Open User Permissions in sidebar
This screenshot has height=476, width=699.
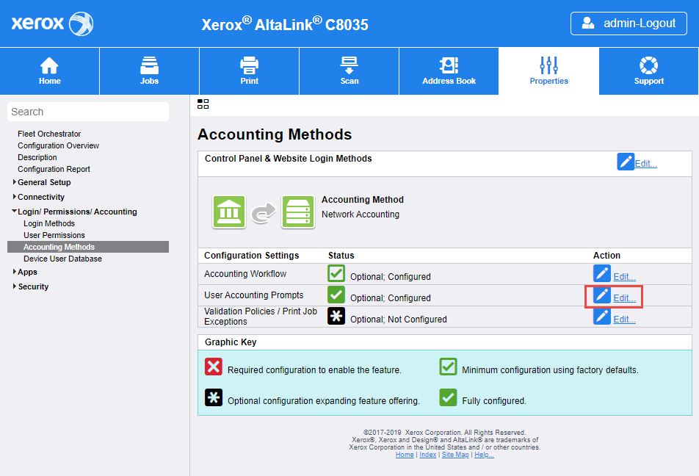54,236
